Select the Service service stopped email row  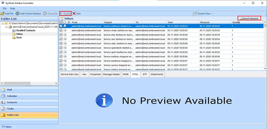(161, 65)
